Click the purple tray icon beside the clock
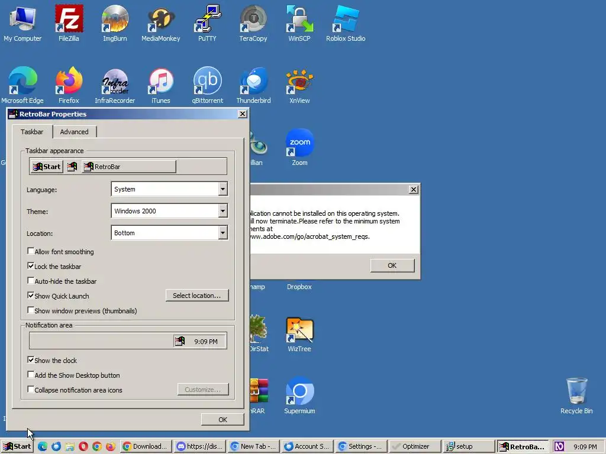 [x=559, y=447]
